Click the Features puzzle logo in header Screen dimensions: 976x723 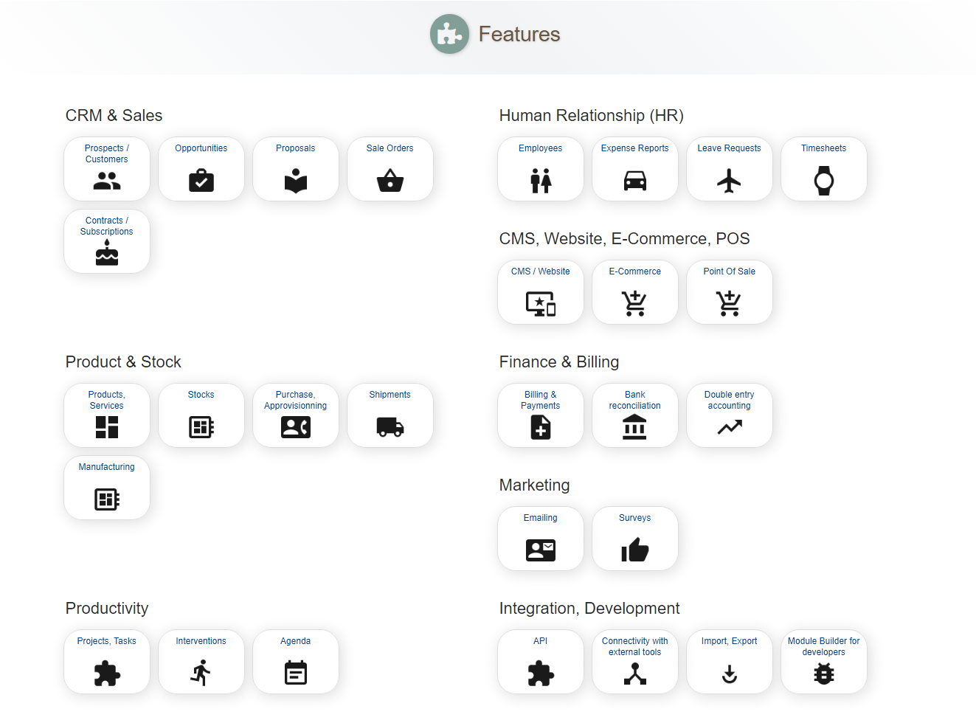point(449,34)
